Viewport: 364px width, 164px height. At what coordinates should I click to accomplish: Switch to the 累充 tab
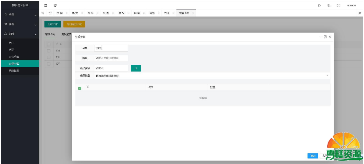coord(75,13)
